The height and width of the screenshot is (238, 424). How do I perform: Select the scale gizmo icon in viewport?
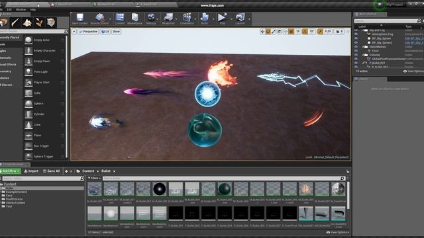pyautogui.click(x=274, y=32)
